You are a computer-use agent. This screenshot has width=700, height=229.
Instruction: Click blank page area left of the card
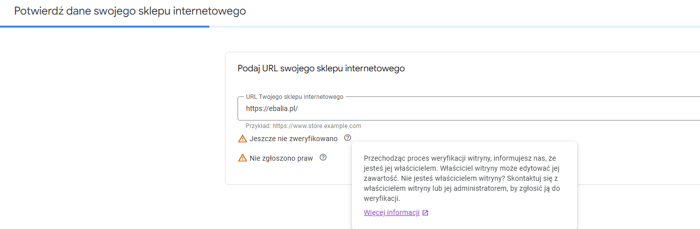111,126
